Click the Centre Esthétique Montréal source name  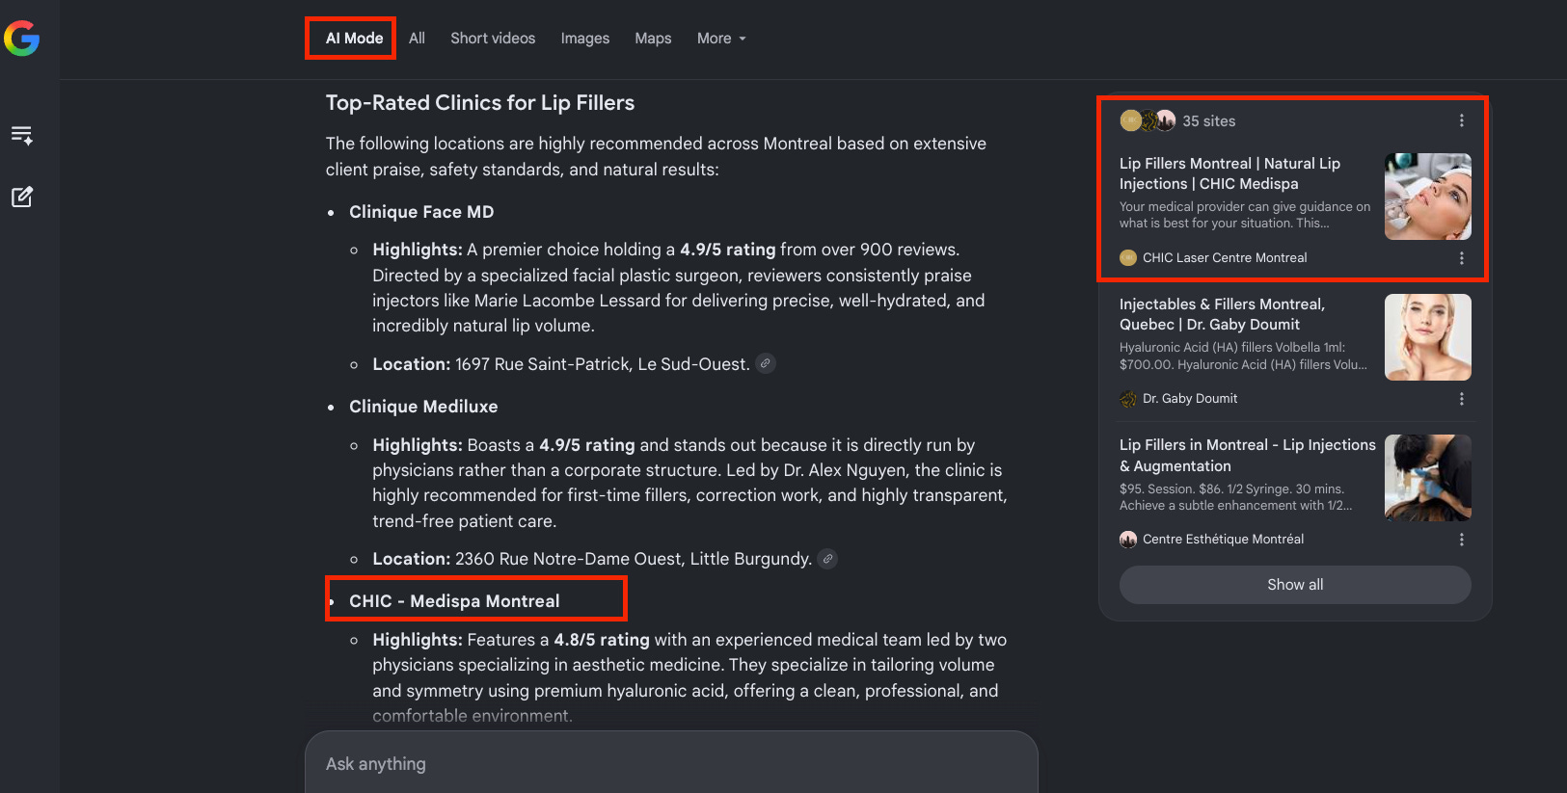click(1223, 540)
